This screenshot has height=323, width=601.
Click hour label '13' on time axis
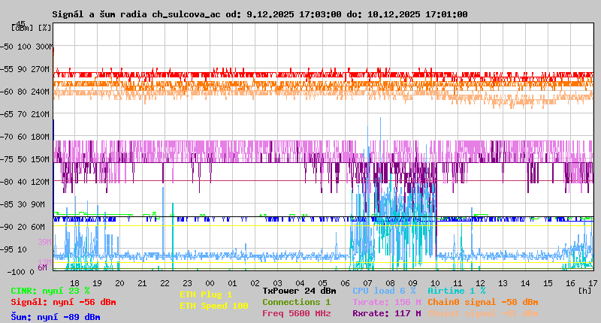coord(503,283)
